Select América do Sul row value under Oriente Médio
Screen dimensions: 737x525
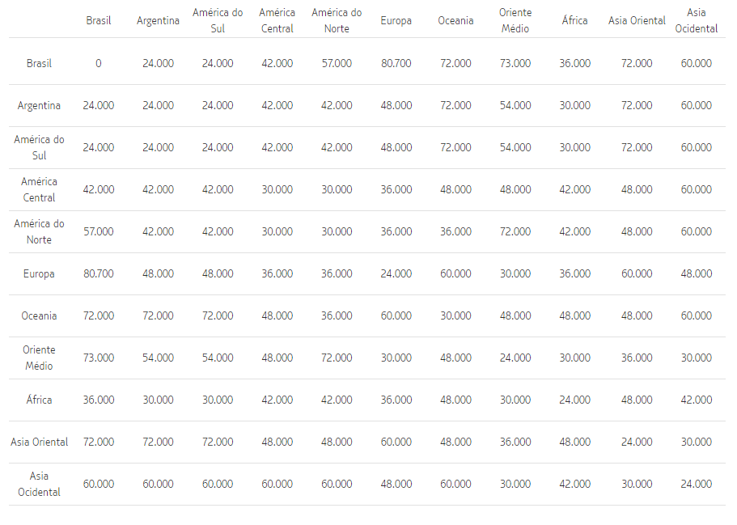click(515, 147)
